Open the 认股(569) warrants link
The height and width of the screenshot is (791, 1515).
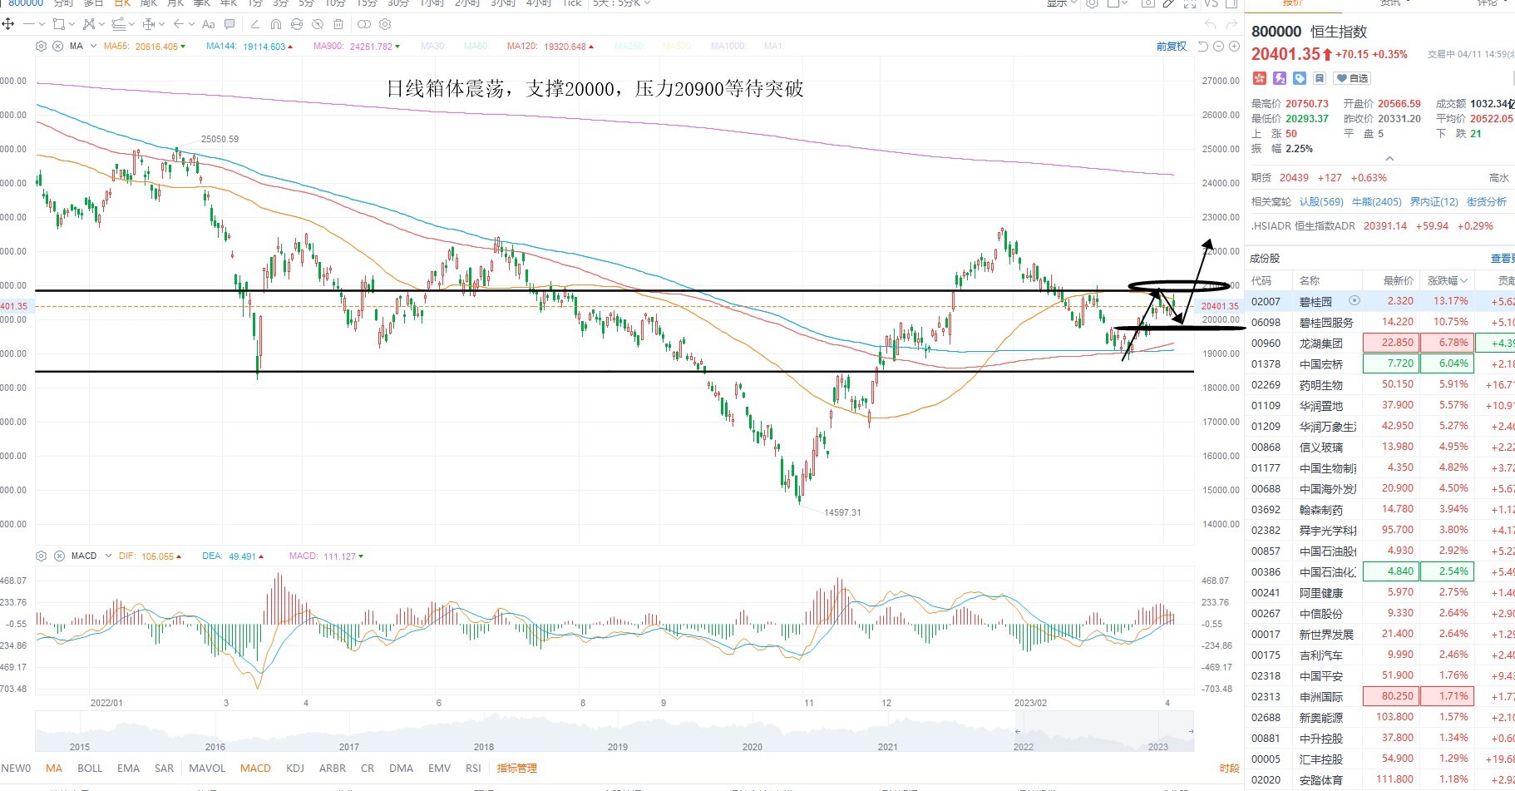1321,201
